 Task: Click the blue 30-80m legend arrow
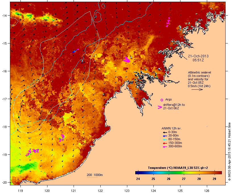coord(165,136)
